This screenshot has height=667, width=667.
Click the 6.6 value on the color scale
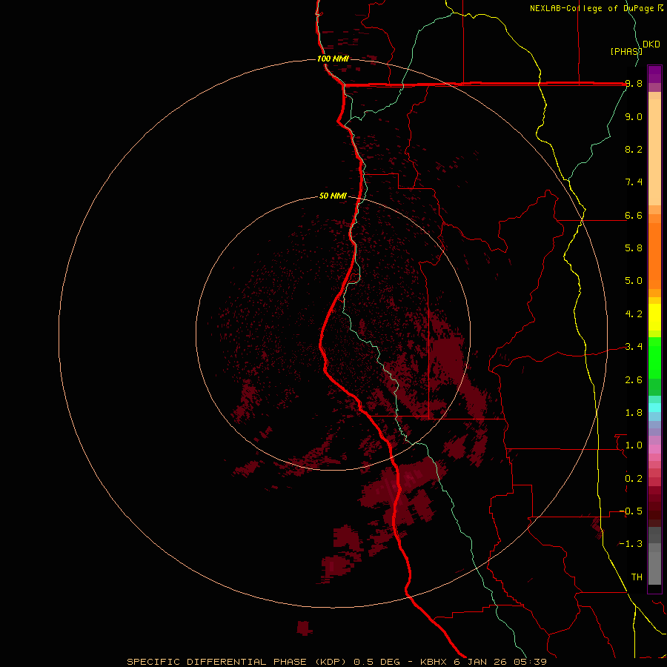pos(634,215)
